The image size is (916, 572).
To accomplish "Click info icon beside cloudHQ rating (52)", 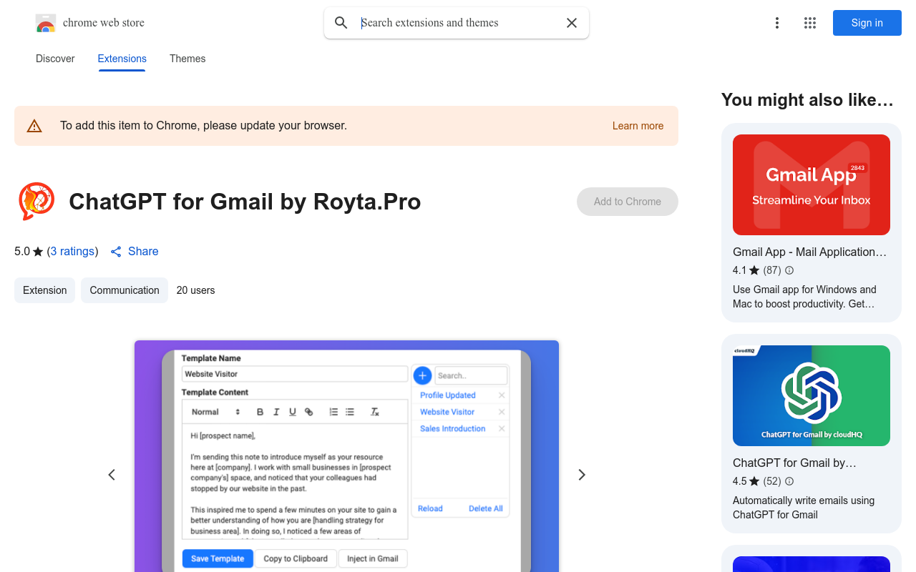I will coord(789,481).
